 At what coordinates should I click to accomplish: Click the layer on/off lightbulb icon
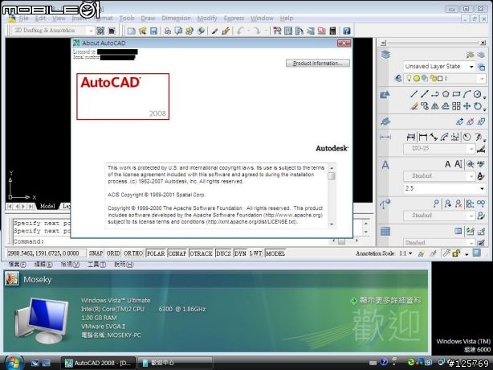click(x=409, y=78)
